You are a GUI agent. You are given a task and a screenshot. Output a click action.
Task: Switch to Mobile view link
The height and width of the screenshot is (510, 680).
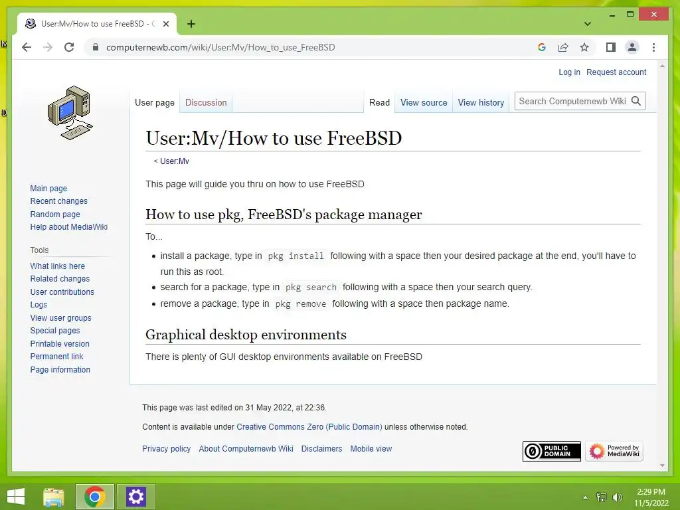click(371, 449)
